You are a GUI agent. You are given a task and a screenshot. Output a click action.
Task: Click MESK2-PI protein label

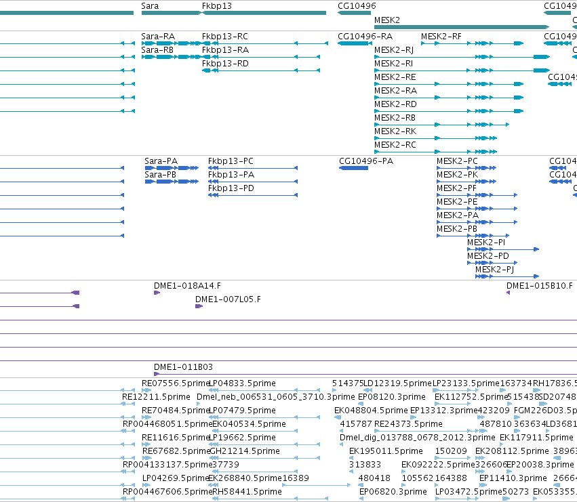click(486, 243)
